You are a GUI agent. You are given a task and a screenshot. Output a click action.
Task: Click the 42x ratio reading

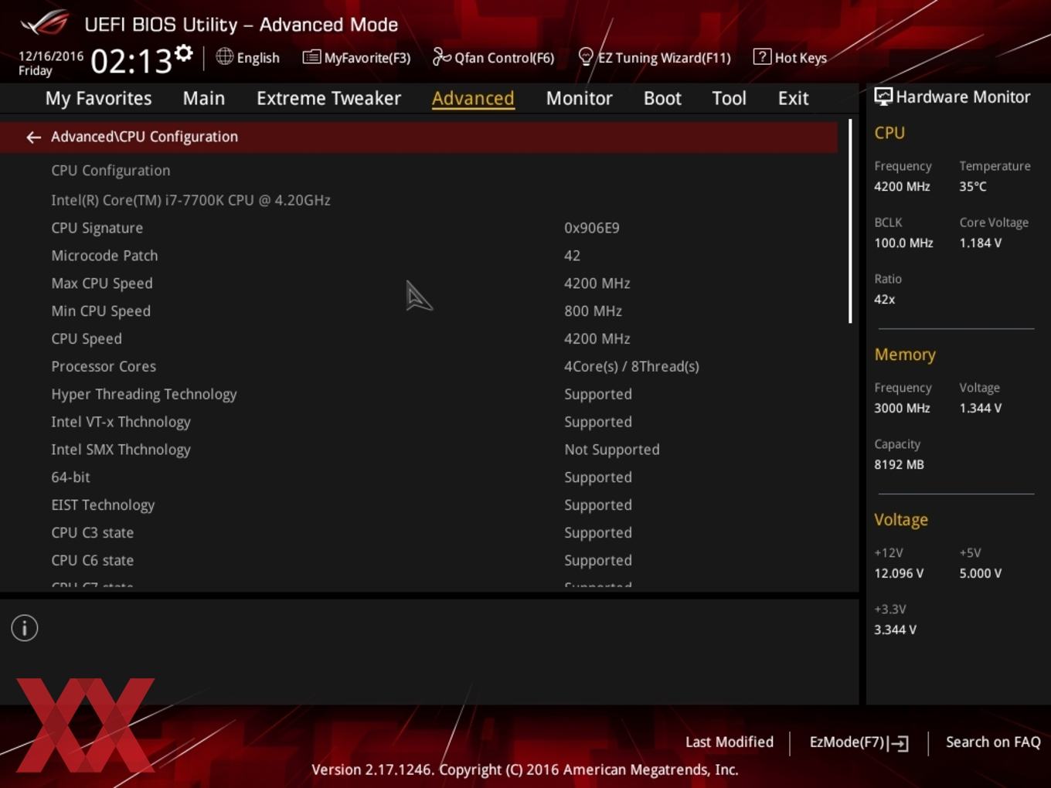click(885, 299)
